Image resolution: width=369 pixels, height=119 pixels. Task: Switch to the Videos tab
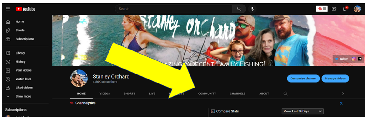(105, 93)
